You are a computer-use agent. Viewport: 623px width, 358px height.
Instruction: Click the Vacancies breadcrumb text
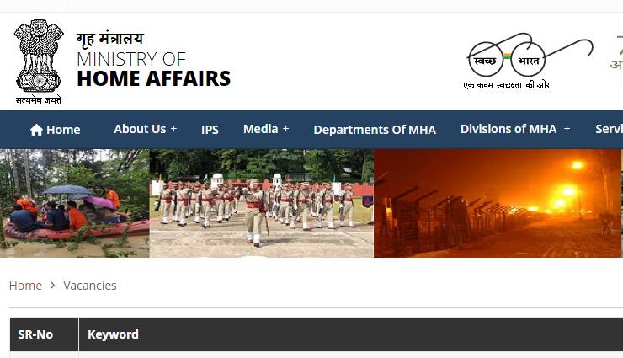point(90,286)
